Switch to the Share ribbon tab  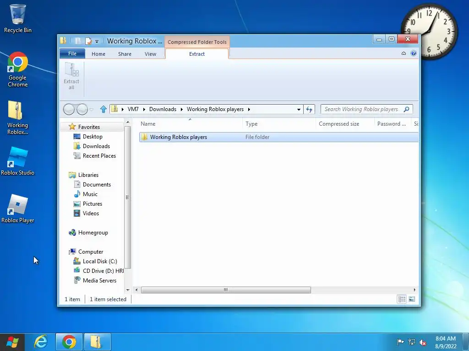[x=125, y=54]
